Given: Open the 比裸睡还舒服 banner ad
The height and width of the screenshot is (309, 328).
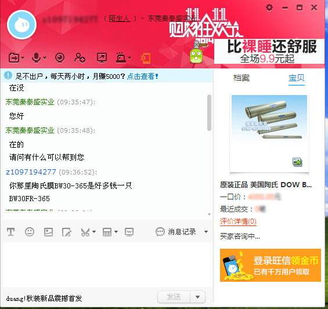Looking at the screenshot, I should point(269,51).
